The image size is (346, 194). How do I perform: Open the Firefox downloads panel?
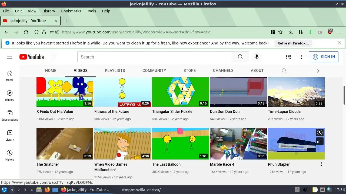pyautogui.click(x=291, y=32)
